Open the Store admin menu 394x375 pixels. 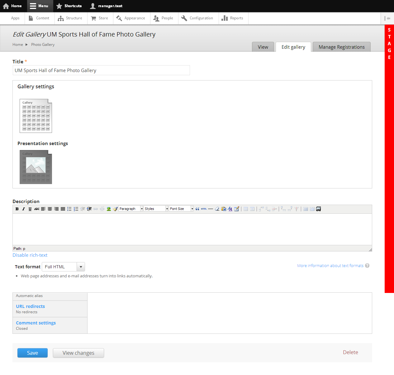click(x=100, y=18)
